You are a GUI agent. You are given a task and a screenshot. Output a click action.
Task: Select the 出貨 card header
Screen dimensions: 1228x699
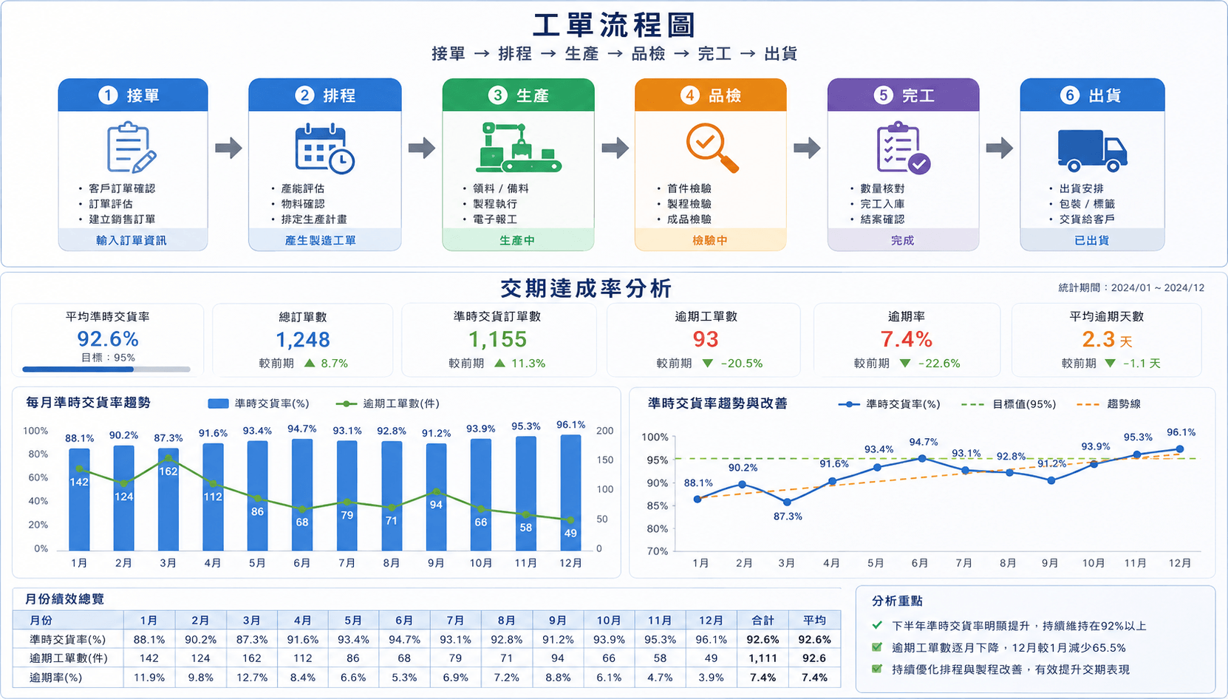[1093, 95]
